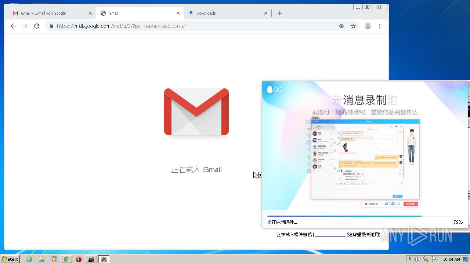Minimize the QQ installer window
The height and width of the screenshot is (264, 470).
(x=451, y=88)
